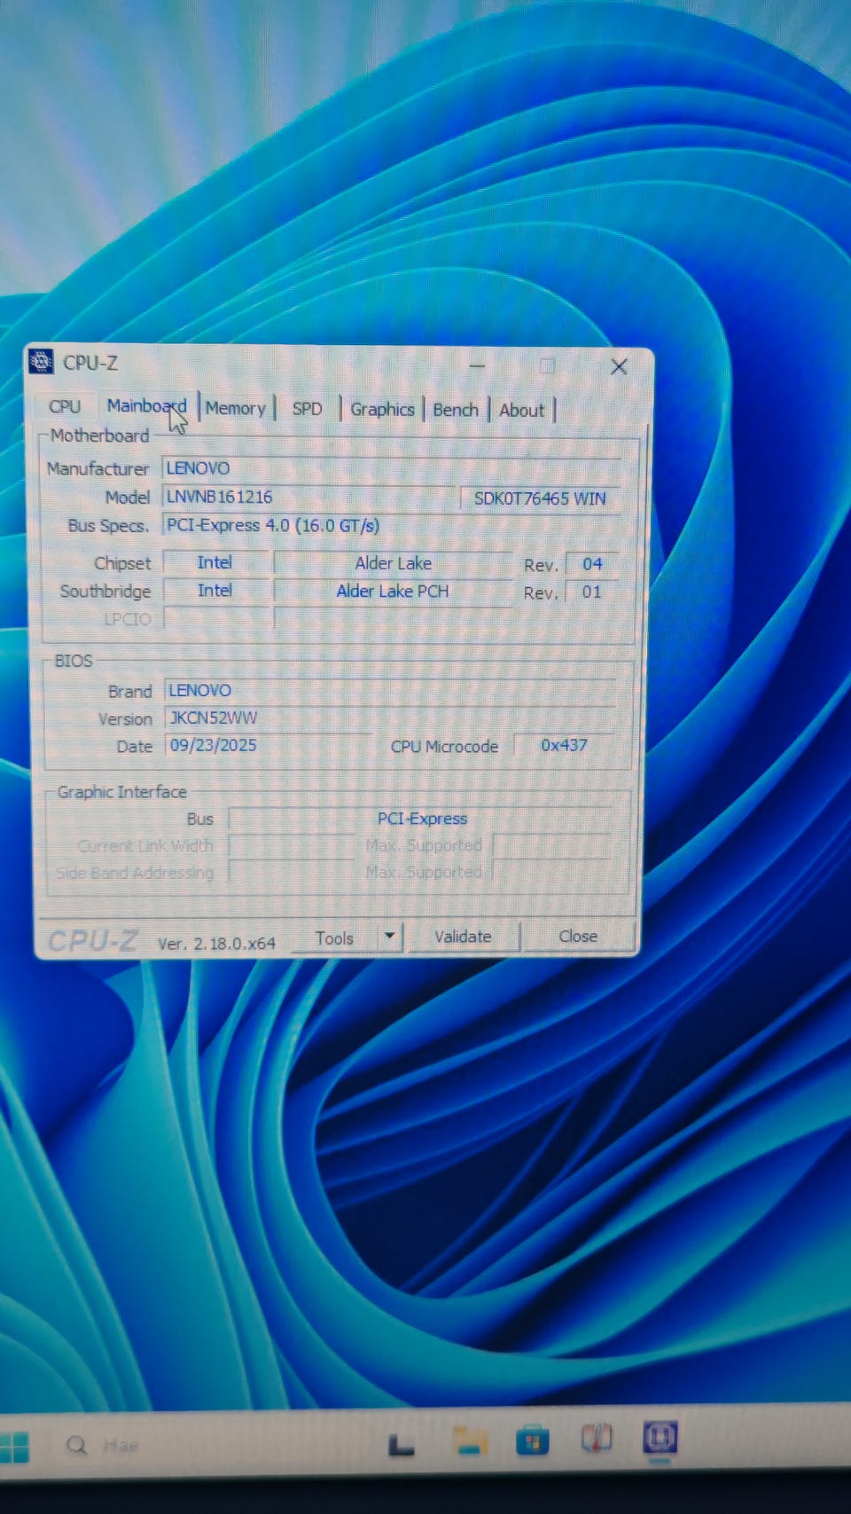Click the dark taskbar icon left of File Explorer
The width and height of the screenshot is (851, 1514).
click(x=402, y=1445)
